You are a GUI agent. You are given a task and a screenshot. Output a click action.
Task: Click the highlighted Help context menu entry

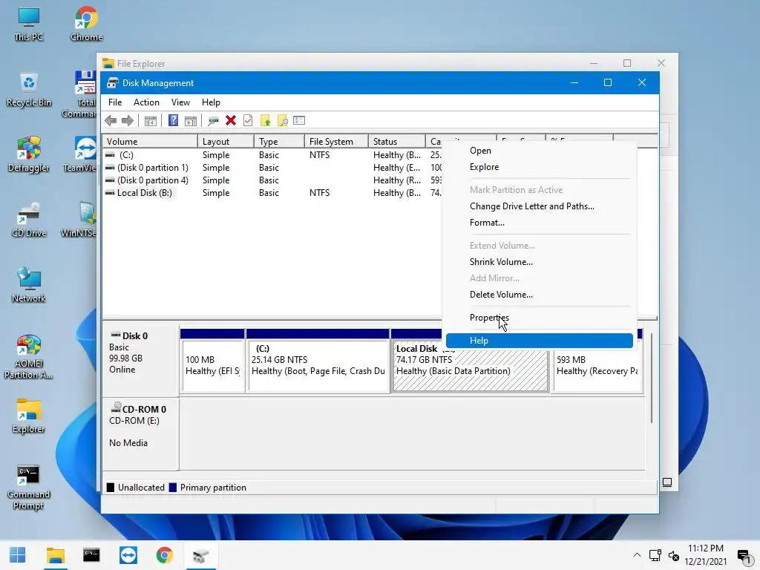click(540, 341)
